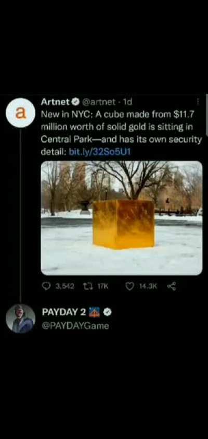Click the 14.3K likes count
Viewport: 208px width, 439px height.
(148, 286)
